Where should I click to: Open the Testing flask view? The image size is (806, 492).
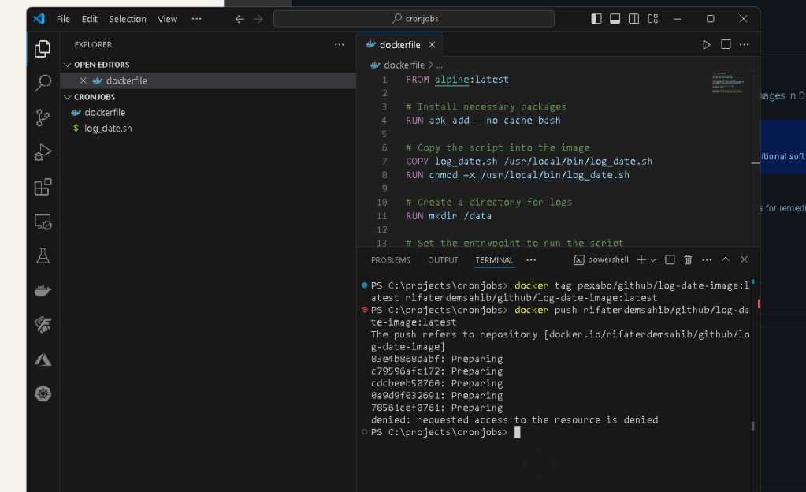coord(43,255)
